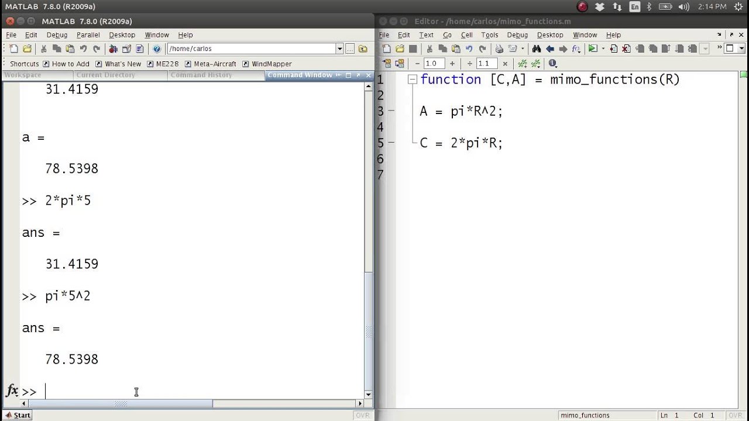749x421 pixels.
Task: Undo icon in MATLAB main window toolbar
Action: coord(83,49)
